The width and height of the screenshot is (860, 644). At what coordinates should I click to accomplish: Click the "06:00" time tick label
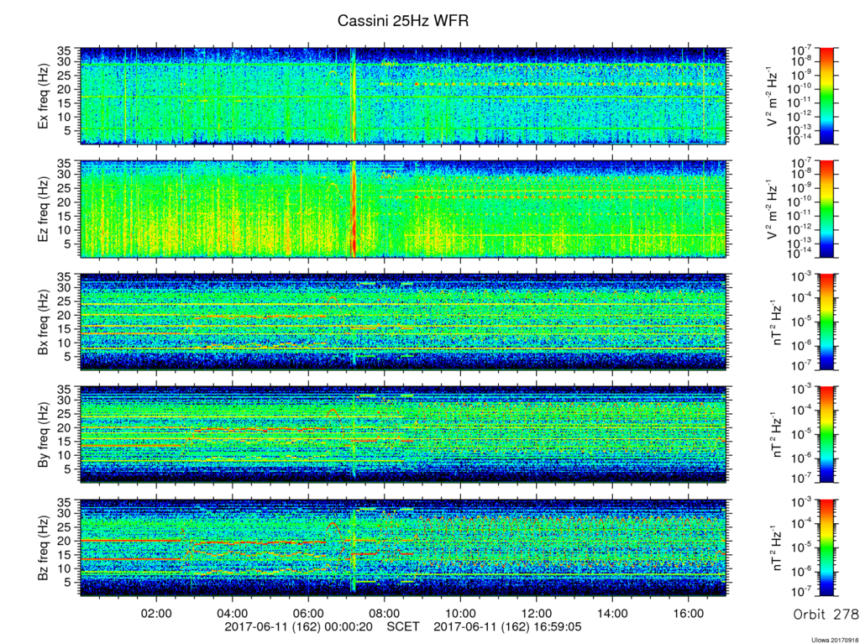(308, 614)
